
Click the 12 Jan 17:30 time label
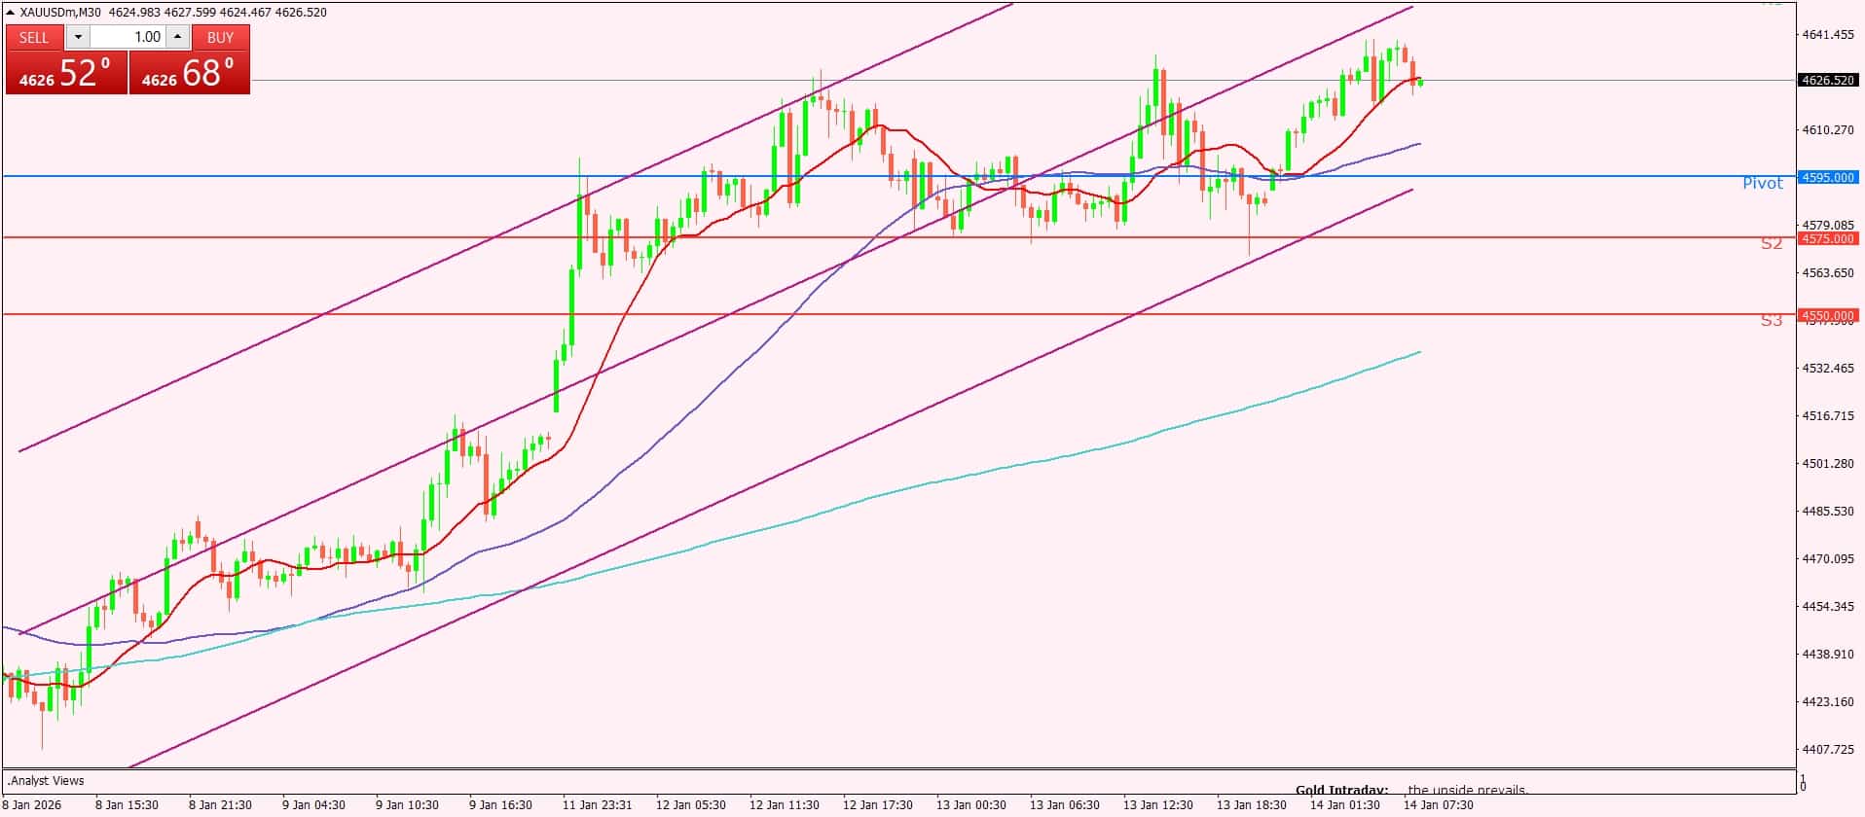(878, 805)
